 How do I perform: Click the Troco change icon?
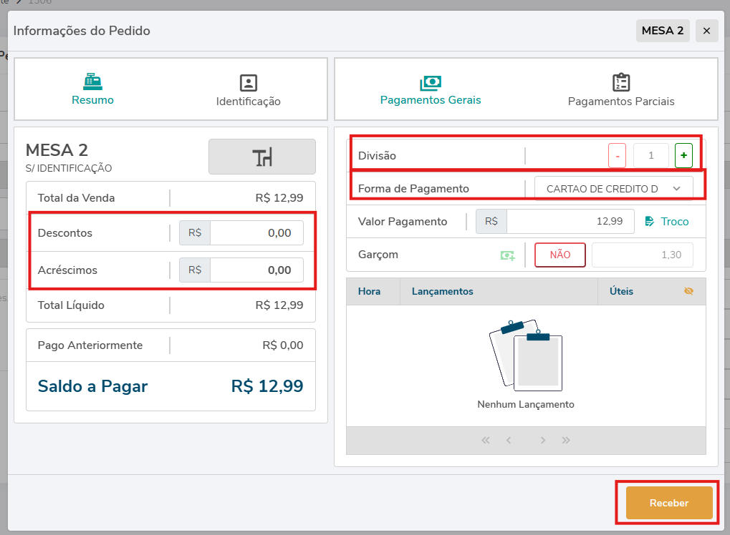click(650, 222)
